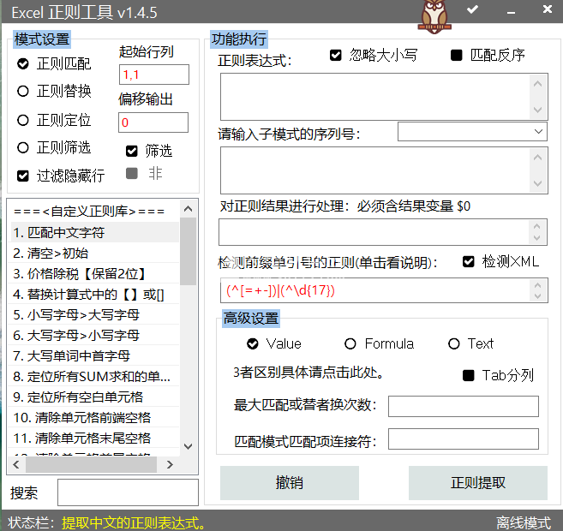Click the ===<自定义正则库>=== header row
Image resolution: width=563 pixels, height=531 pixels.
(93, 212)
